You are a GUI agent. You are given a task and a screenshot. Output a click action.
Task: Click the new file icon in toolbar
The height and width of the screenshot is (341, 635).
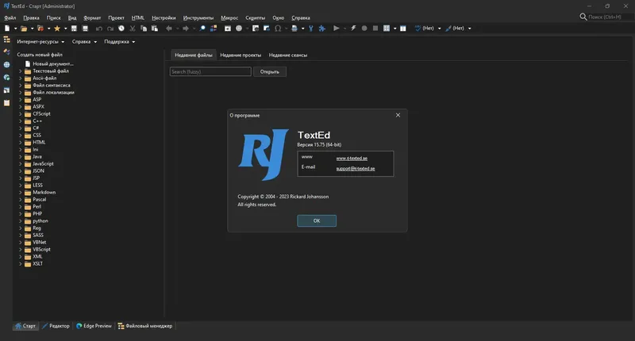pos(7,29)
